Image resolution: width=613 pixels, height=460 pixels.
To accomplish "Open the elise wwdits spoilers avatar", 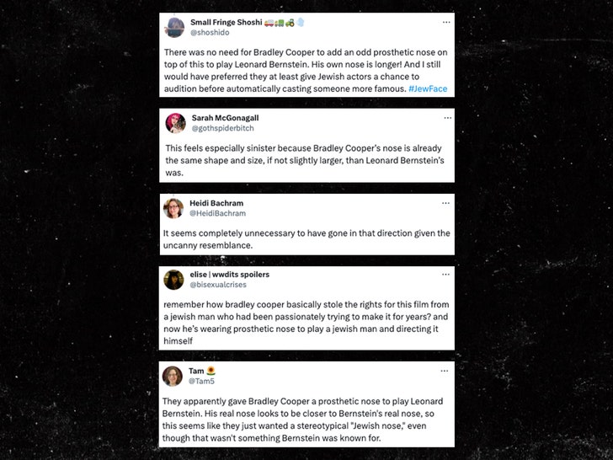I will coord(174,280).
